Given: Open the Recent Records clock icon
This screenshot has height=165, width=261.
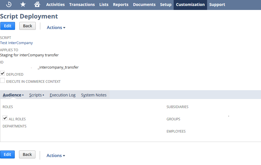Looking at the screenshot, I should [9, 5].
